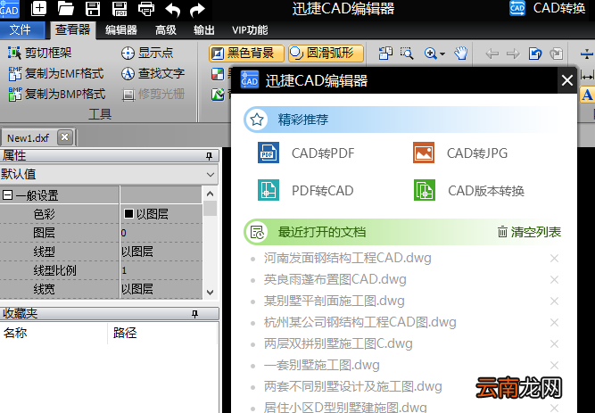This screenshot has width=595, height=413.
Task: Click the CAD转JPG icon
Action: pyautogui.click(x=424, y=153)
